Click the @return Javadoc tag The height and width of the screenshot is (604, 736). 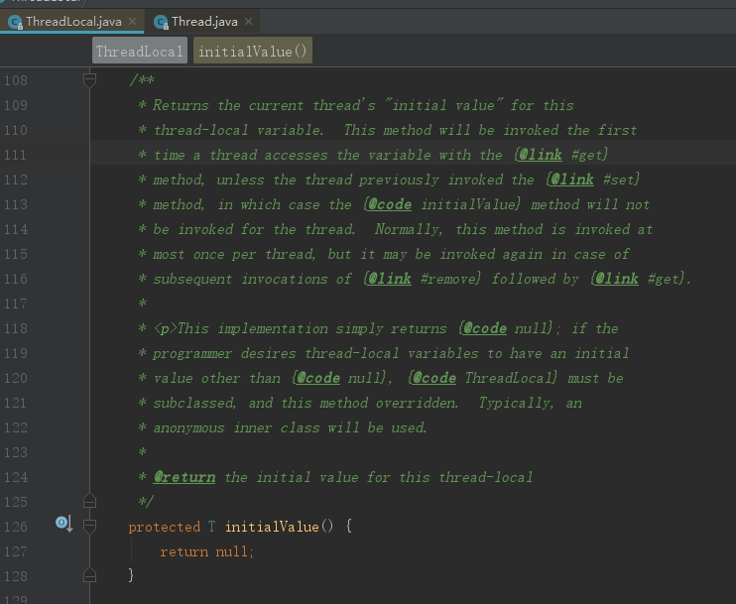point(184,477)
